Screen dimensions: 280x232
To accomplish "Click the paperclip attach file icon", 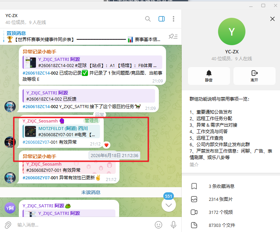I will pos(8,225).
